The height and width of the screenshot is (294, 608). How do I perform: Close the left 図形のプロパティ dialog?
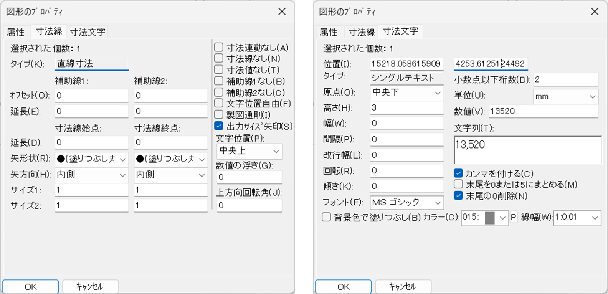pyautogui.click(x=282, y=12)
